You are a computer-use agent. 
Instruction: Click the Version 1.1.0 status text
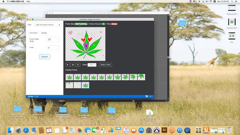click(x=33, y=96)
